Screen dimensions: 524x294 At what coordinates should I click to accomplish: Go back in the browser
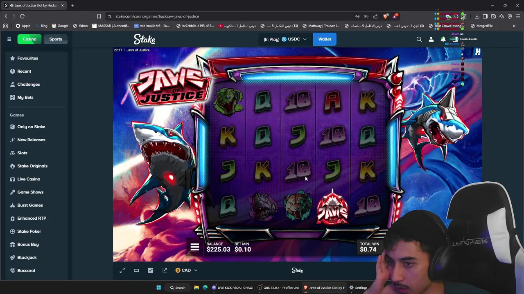tap(6, 16)
